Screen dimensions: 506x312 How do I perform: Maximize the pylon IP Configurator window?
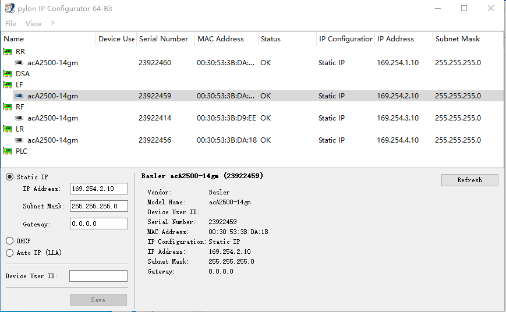point(464,8)
